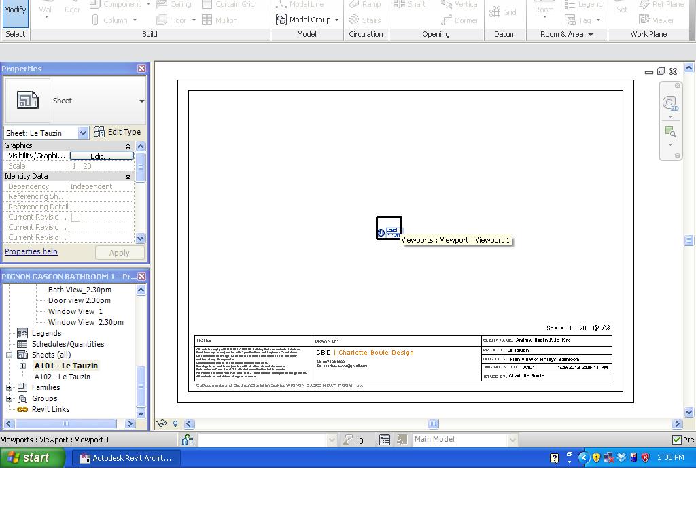
Task: Click the Families icon in browser
Action: click(x=22, y=387)
